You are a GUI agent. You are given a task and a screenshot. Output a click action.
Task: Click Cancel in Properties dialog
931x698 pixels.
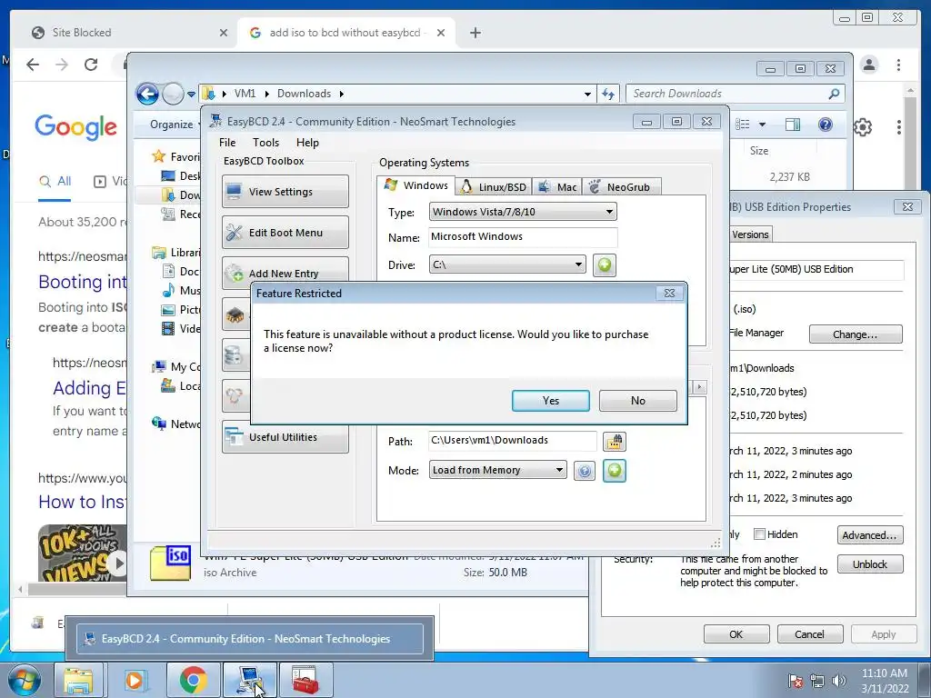pos(809,633)
